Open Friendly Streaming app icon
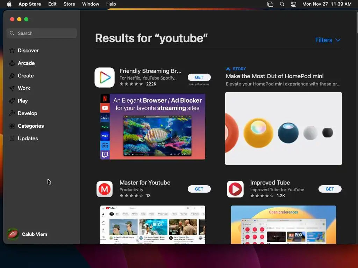 [x=105, y=77]
